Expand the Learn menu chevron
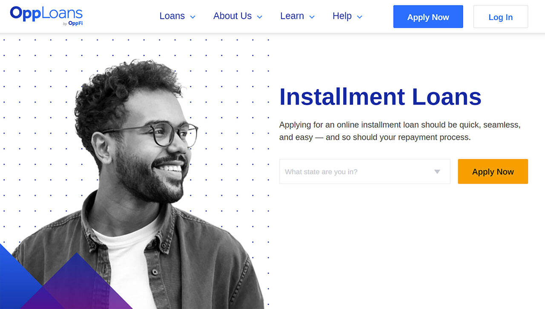 pos(312,17)
